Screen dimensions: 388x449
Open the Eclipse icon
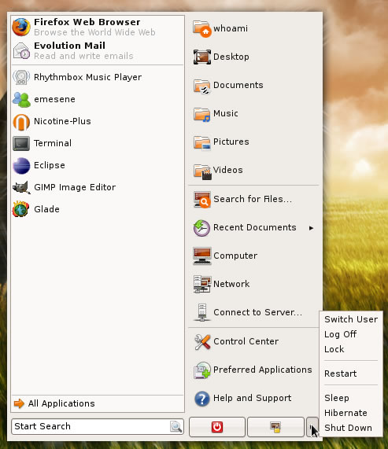(x=21, y=165)
